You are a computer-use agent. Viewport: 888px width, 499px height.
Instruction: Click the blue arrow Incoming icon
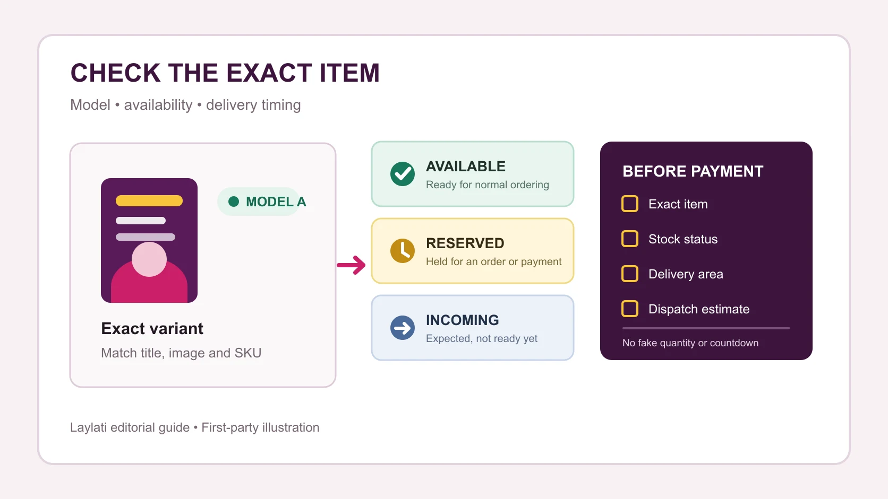pyautogui.click(x=403, y=328)
